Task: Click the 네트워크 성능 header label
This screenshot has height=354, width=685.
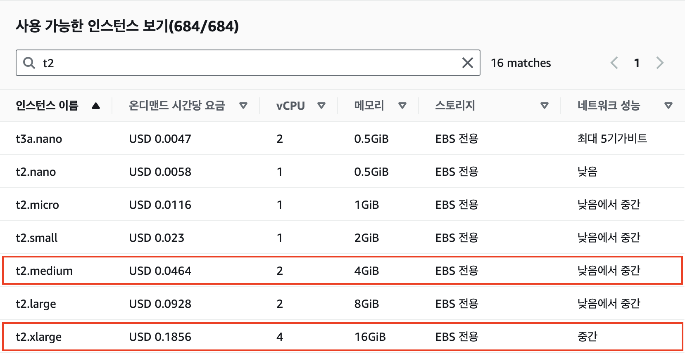Action: point(609,106)
